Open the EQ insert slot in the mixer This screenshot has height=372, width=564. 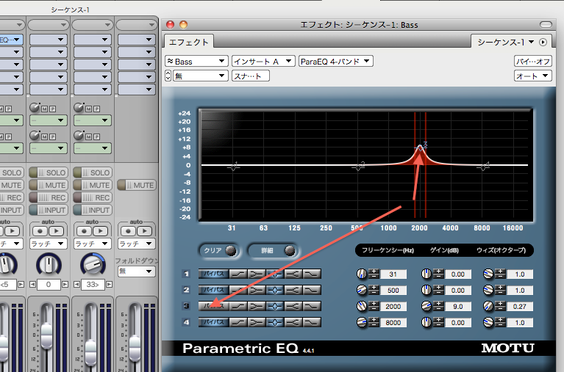coord(11,40)
